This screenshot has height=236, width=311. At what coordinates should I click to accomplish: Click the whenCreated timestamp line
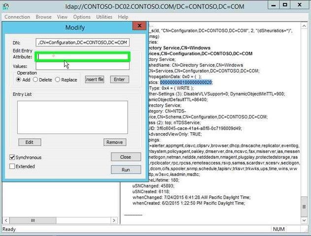tap(189, 203)
